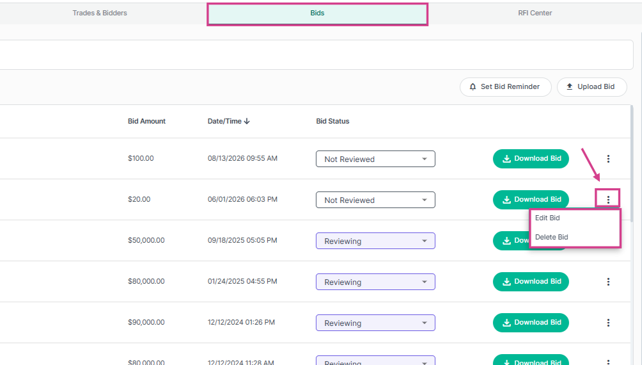642x365 pixels.
Task: Open the three-dot menu for the $90,000.00 bid
Action: (608, 323)
